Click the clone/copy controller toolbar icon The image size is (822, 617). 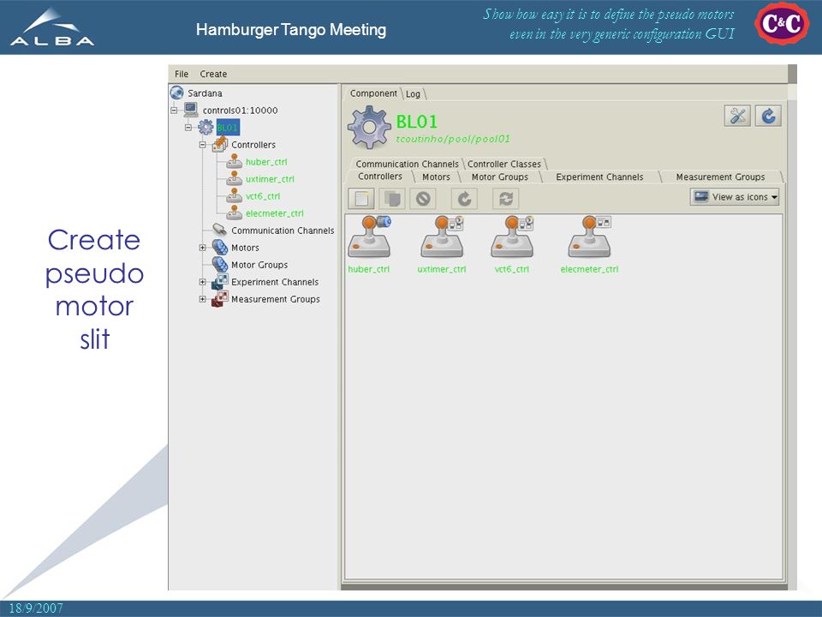392,199
